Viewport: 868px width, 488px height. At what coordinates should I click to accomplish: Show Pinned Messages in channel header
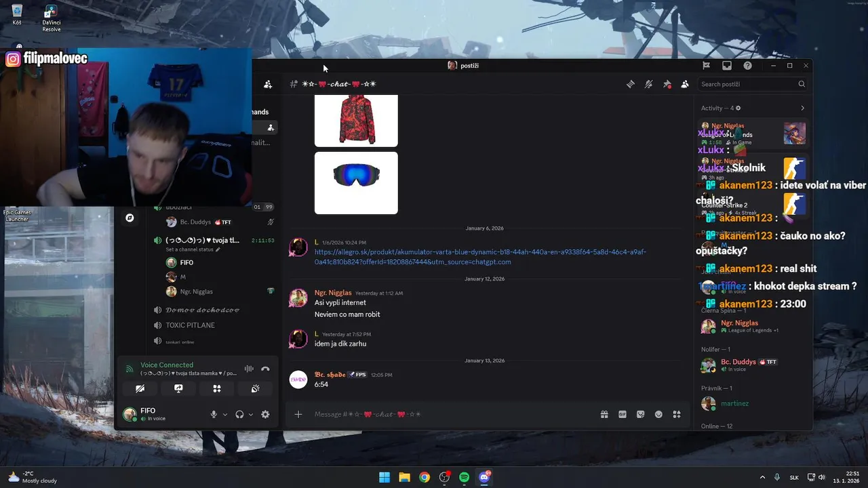pyautogui.click(x=667, y=84)
